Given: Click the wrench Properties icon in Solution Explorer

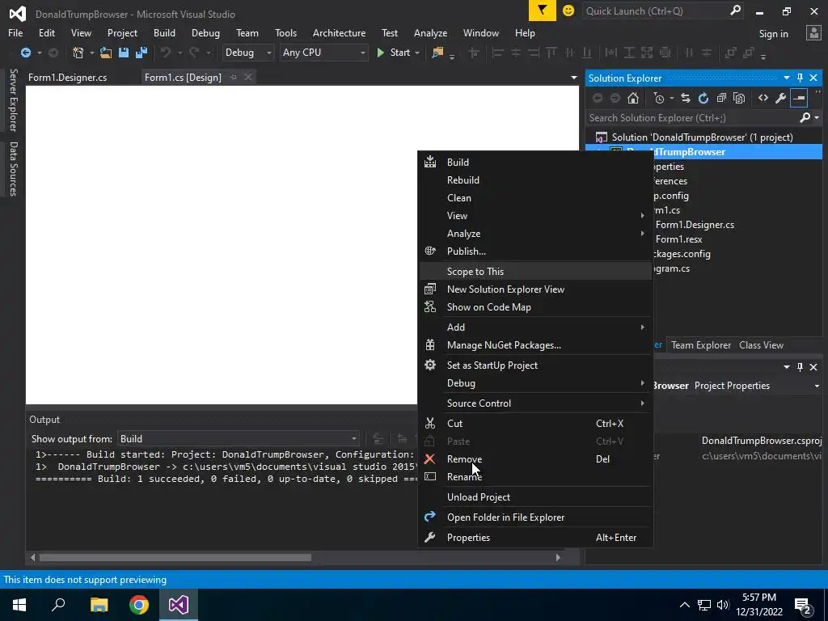Looking at the screenshot, I should click(x=780, y=98).
